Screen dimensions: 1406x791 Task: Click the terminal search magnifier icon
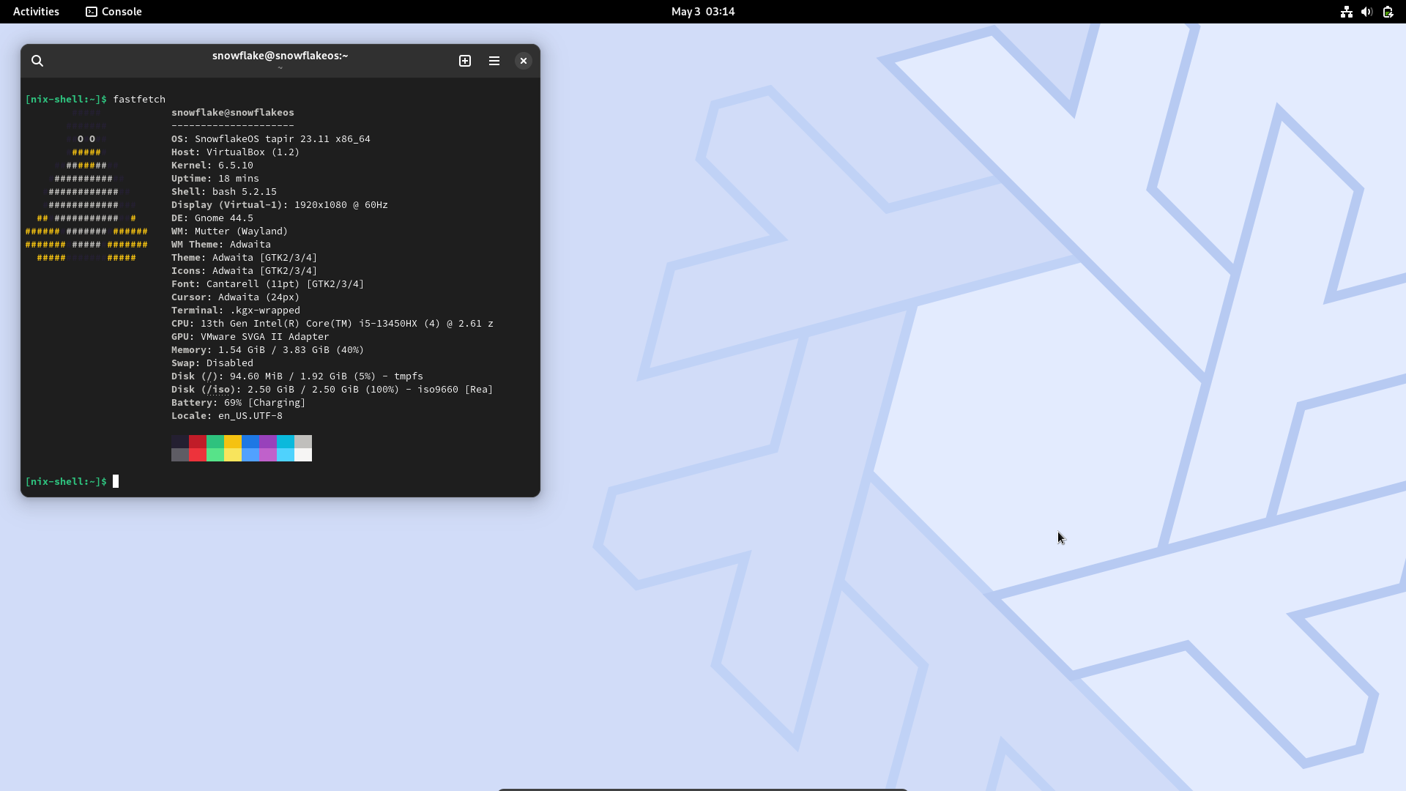click(37, 61)
